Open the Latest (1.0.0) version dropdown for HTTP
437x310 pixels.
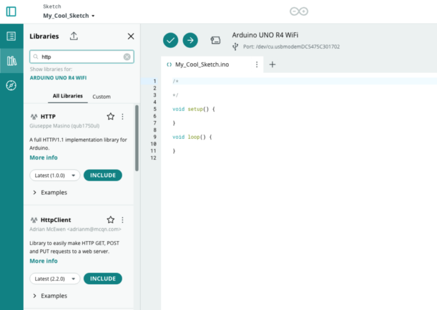pos(54,175)
